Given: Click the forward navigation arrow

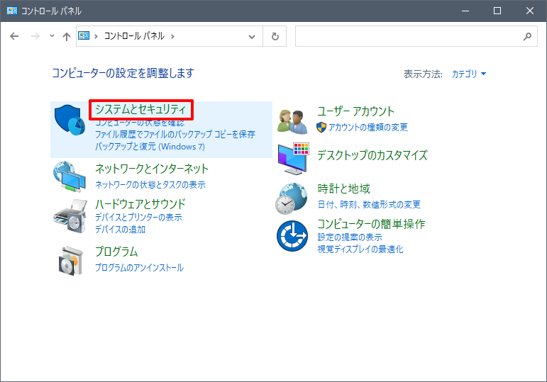Looking at the screenshot, I should (x=35, y=36).
